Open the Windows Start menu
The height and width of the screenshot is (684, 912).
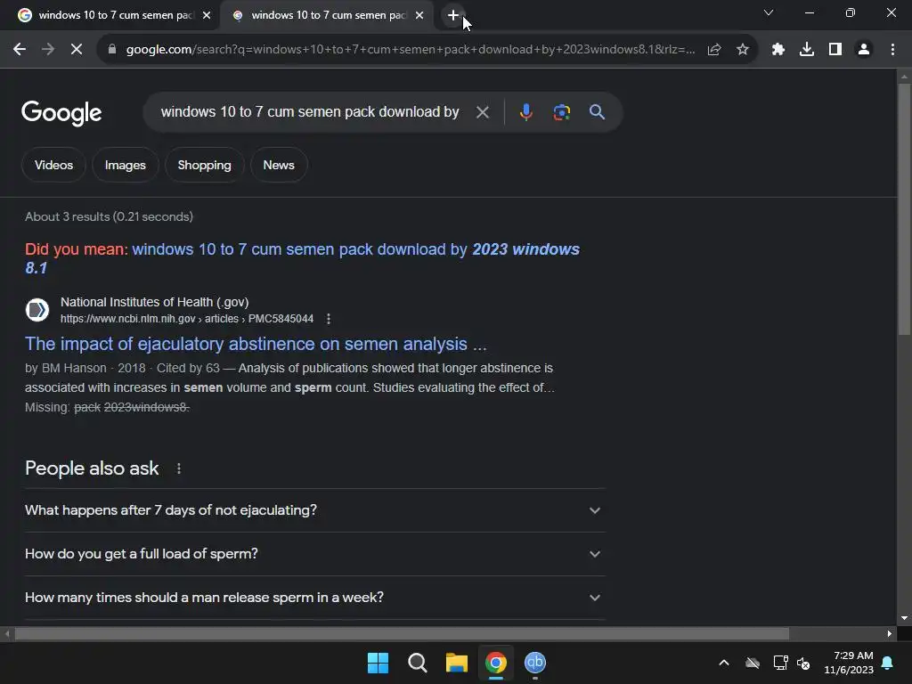click(x=378, y=663)
